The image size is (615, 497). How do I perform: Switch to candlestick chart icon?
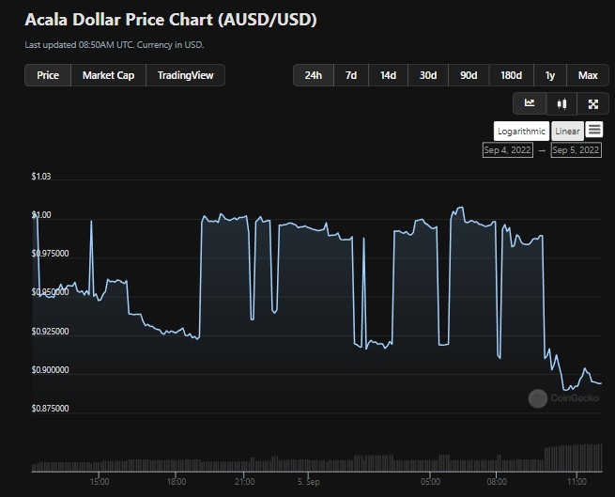pos(561,103)
